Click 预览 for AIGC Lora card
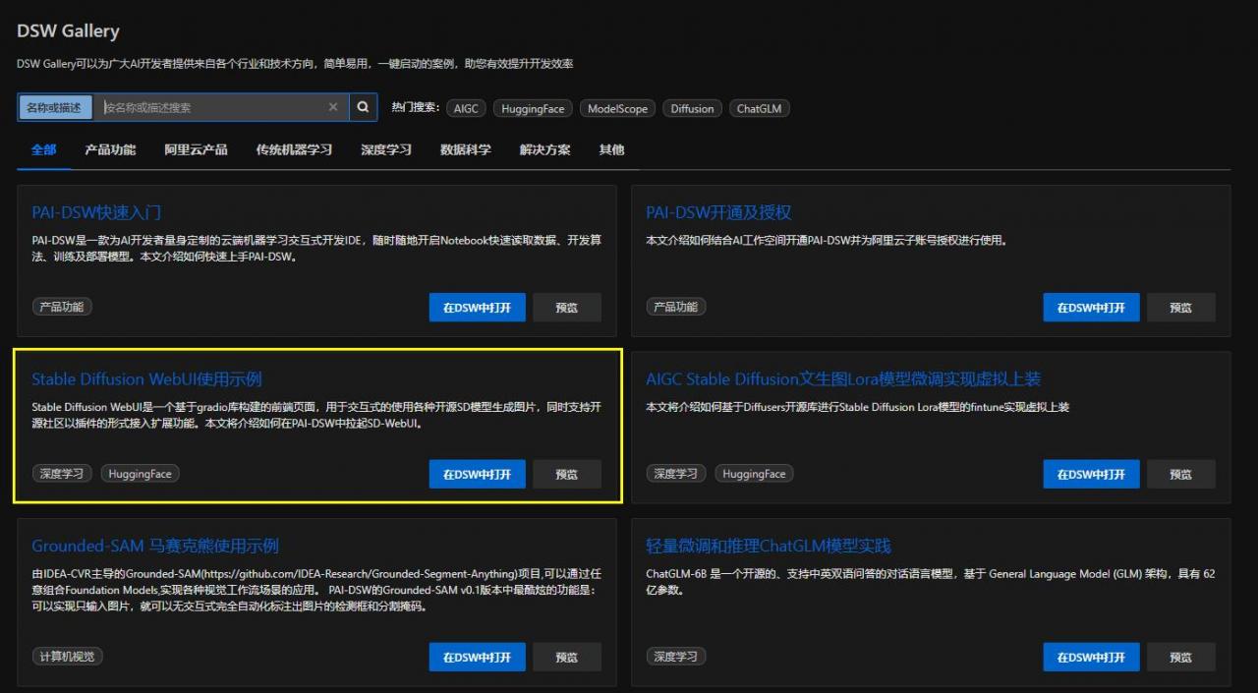The height and width of the screenshot is (693, 1258). (1181, 474)
